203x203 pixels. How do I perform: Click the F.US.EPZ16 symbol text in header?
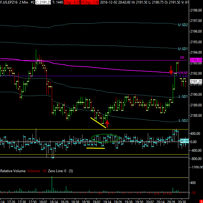9,2
